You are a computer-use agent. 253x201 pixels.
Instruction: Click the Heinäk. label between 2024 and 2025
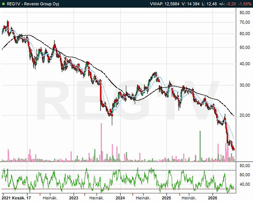[x=143, y=198]
